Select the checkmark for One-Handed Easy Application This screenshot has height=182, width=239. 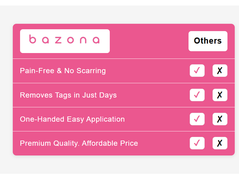(x=197, y=119)
